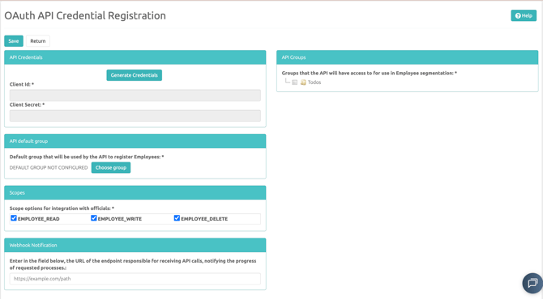Click Generate Credentials
This screenshot has height=299, width=543.
click(134, 75)
